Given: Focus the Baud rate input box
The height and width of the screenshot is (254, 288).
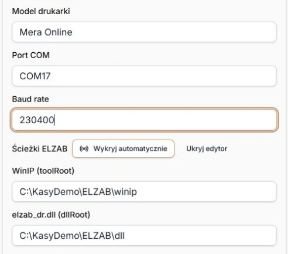Looking at the screenshot, I should pos(144,120).
